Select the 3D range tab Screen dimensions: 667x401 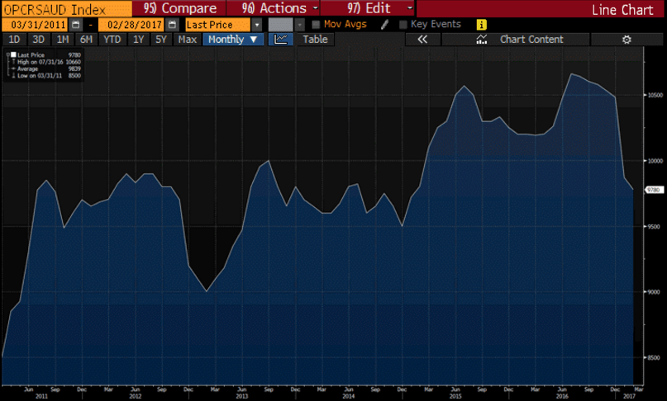tap(38, 40)
